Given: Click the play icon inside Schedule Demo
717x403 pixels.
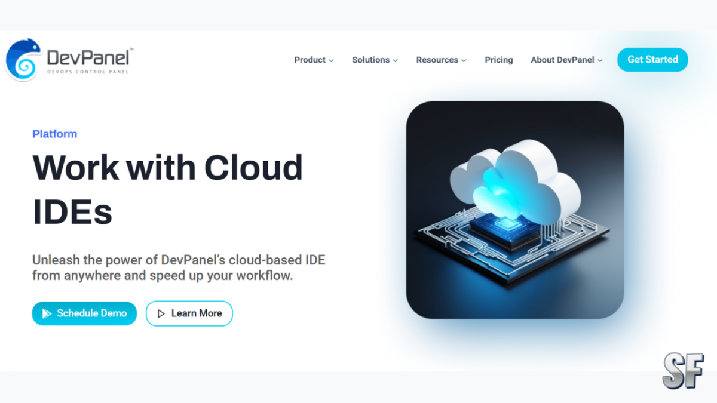Looking at the screenshot, I should pos(48,313).
